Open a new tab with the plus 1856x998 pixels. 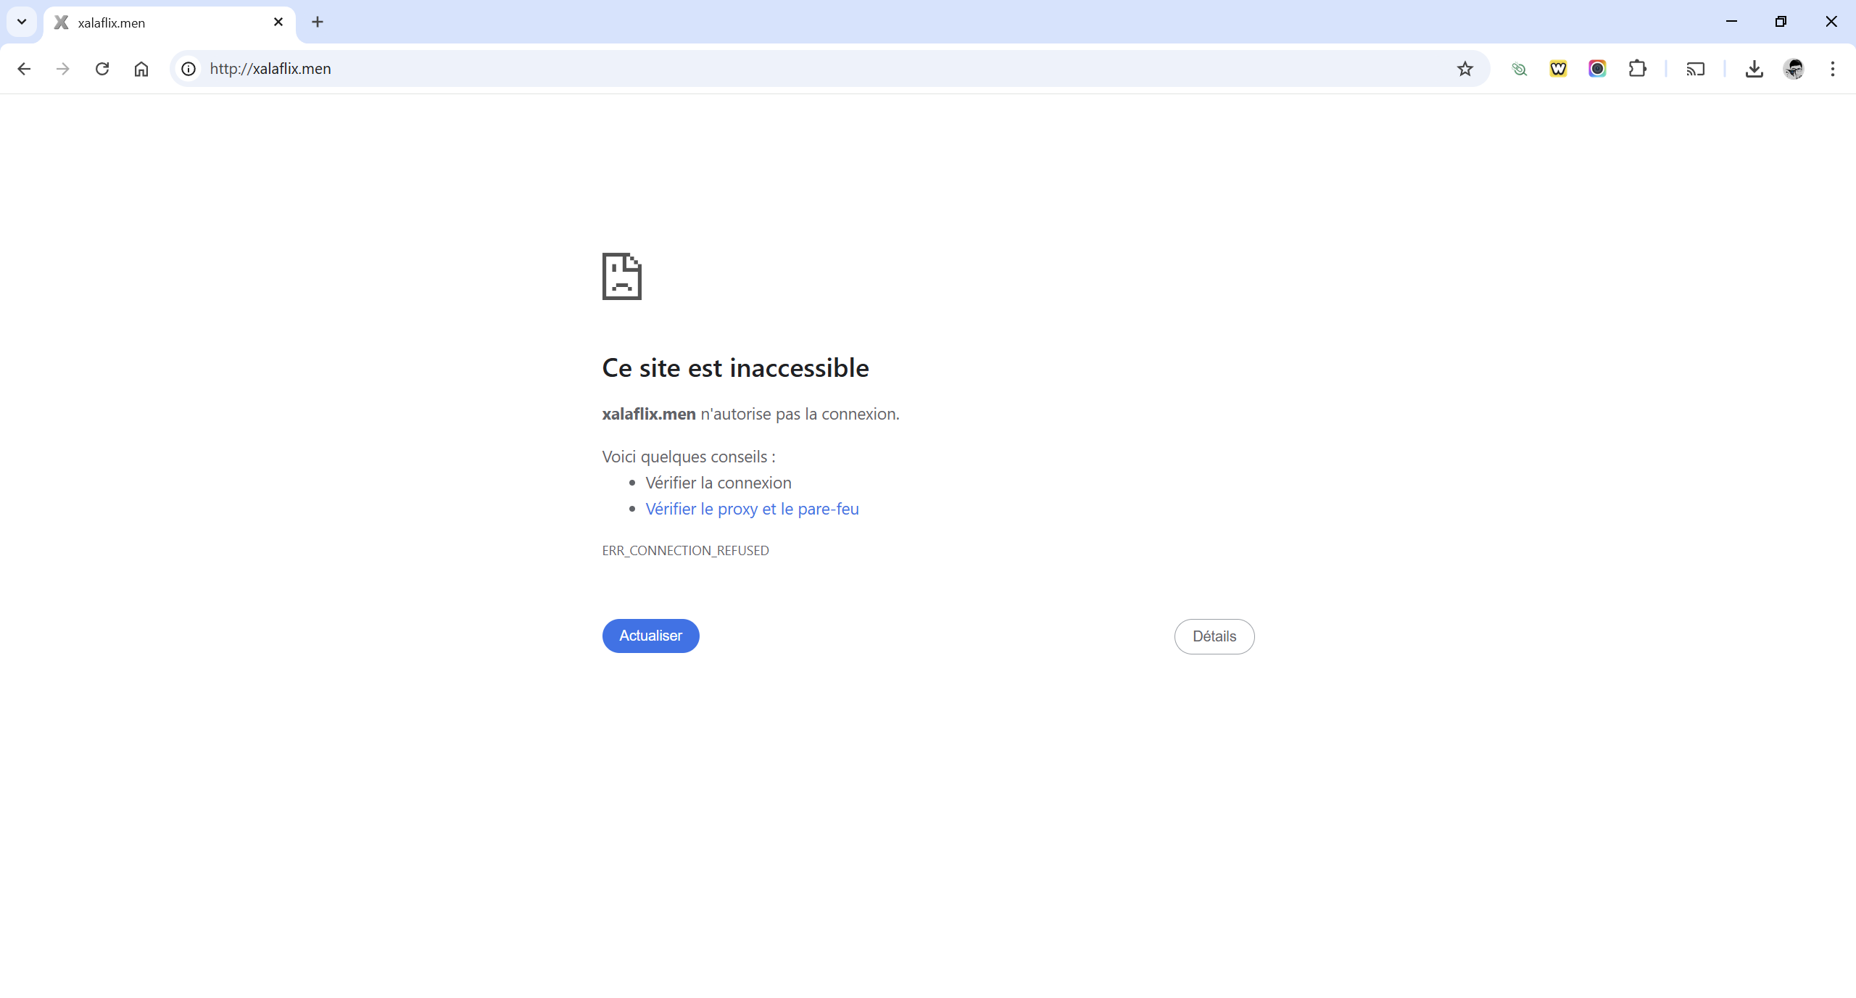point(317,22)
